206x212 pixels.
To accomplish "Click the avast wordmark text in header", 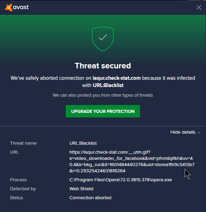I will click(x=21, y=7).
